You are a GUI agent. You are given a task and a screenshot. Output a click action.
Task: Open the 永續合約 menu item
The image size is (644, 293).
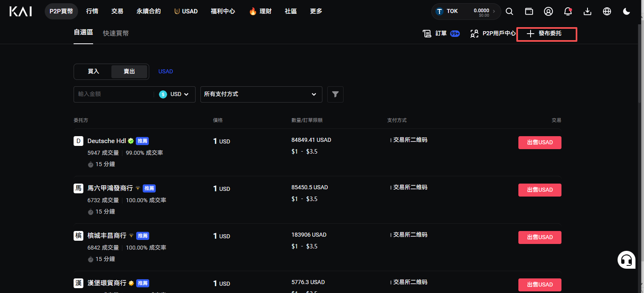coord(149,11)
